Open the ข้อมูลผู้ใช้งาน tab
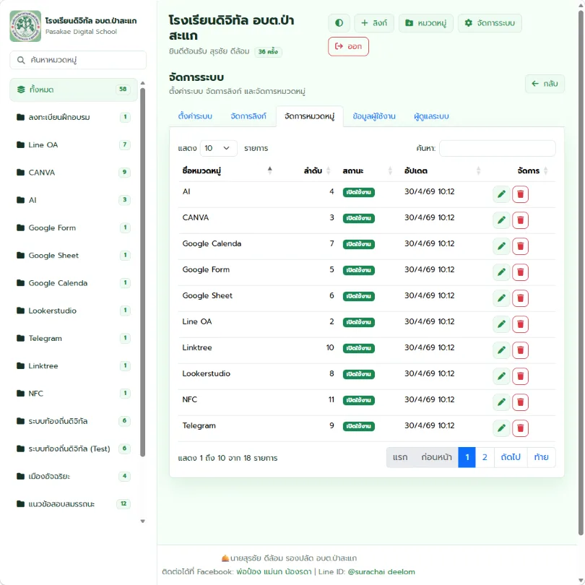Screen dimensions: 585x585 (374, 116)
